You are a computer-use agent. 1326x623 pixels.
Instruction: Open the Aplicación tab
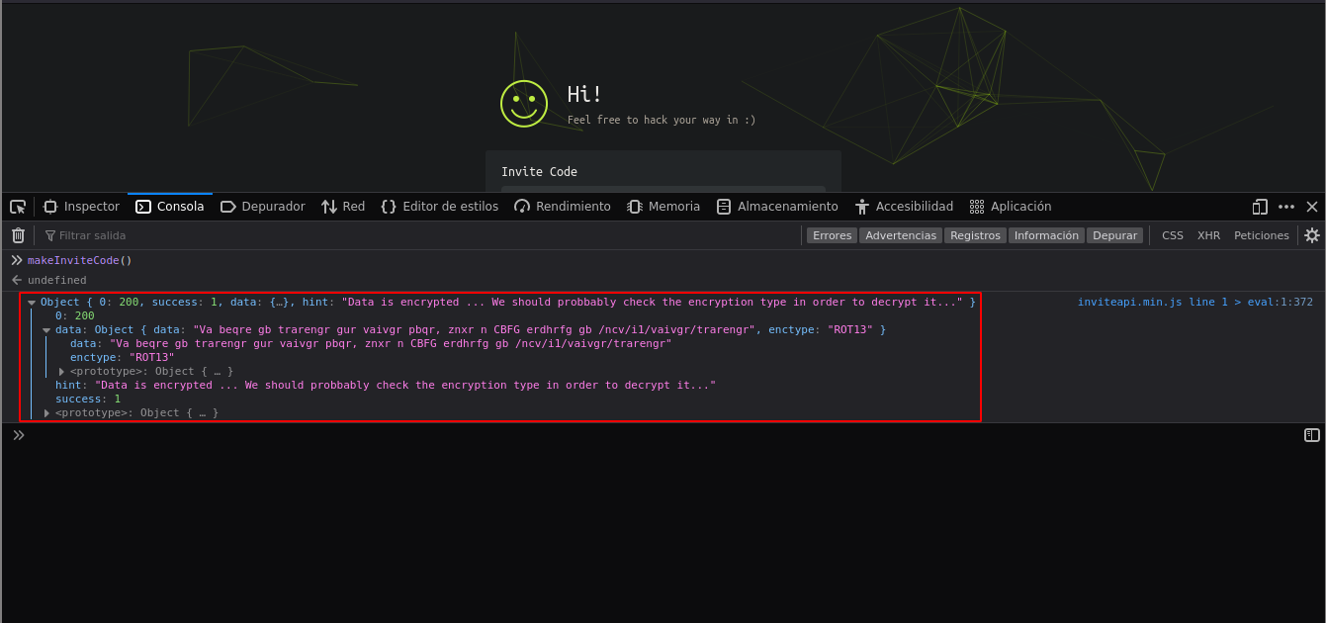(x=1011, y=207)
